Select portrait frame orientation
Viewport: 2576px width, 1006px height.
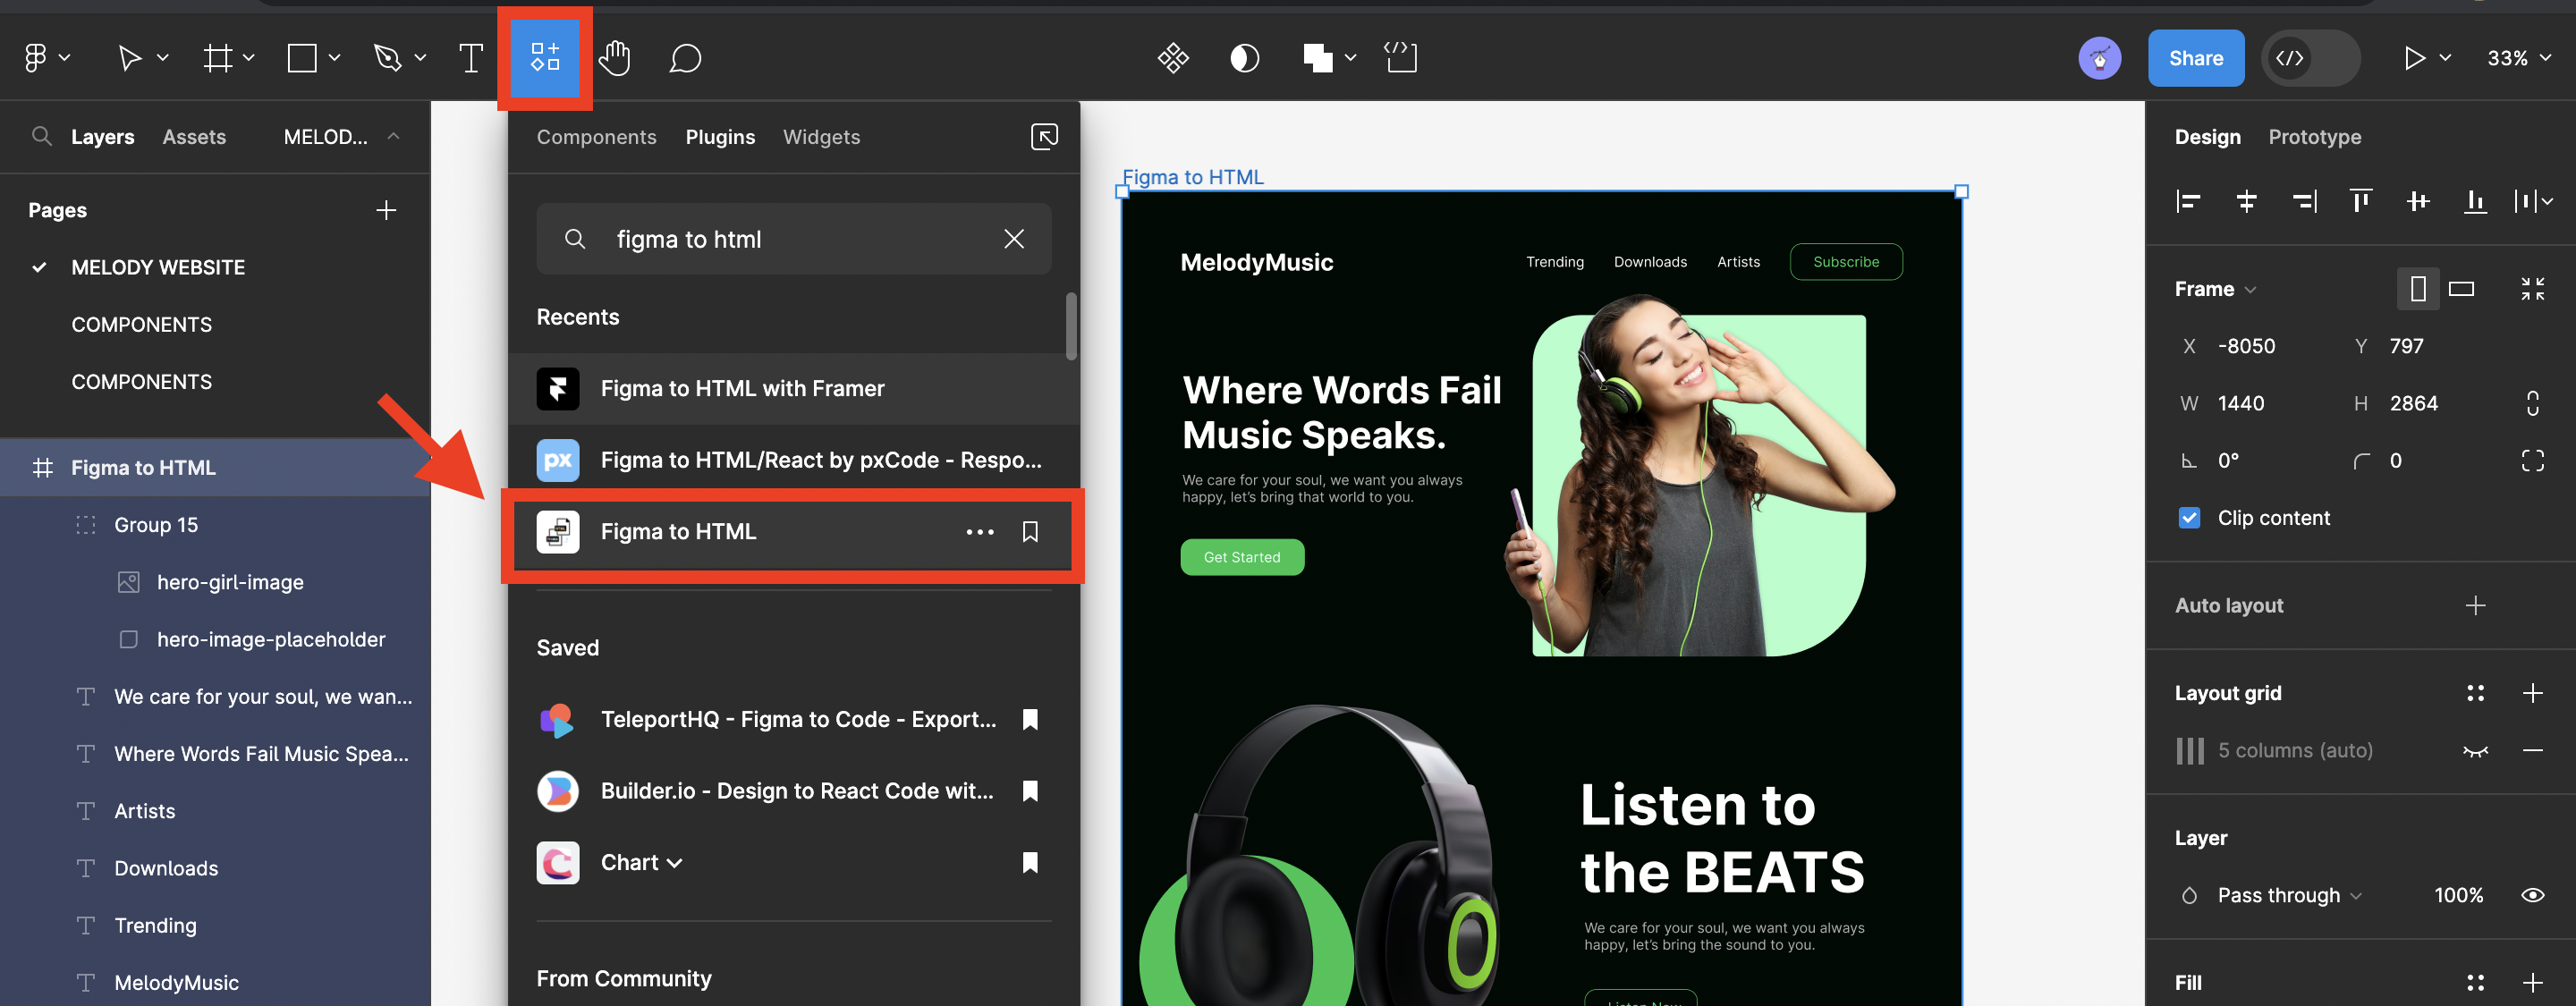coord(2417,289)
